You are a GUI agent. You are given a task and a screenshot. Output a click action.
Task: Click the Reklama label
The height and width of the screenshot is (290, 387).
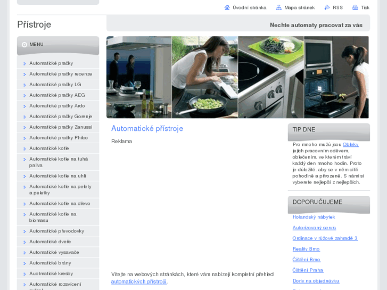click(x=122, y=142)
